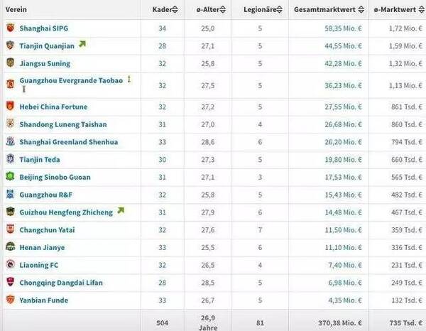This screenshot has width=426, height=331.
Task: Sort the table by ø-Alter column
Action: pos(208,9)
